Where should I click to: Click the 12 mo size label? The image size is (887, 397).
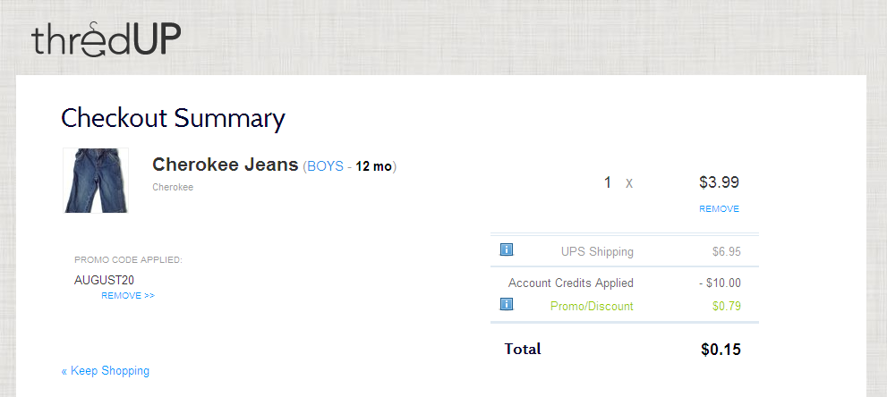(373, 166)
